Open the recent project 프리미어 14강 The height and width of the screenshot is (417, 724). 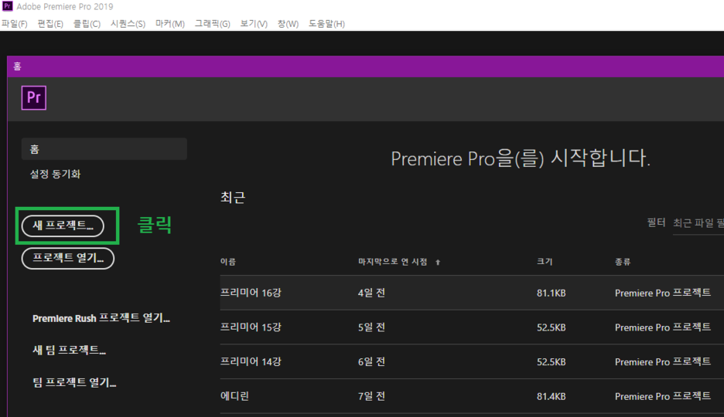pyautogui.click(x=251, y=361)
